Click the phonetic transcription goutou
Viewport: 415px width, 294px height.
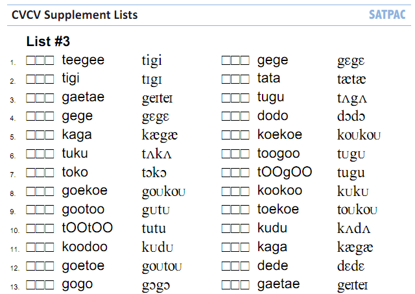point(162,267)
